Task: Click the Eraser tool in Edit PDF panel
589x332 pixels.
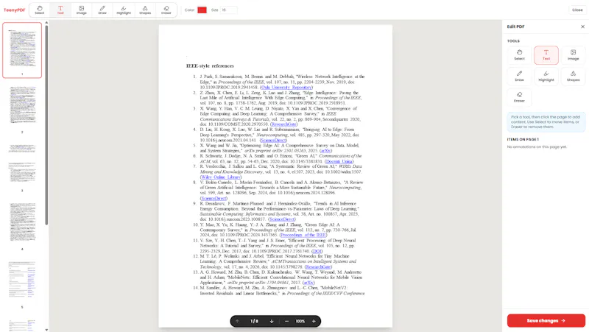Action: pos(519,97)
